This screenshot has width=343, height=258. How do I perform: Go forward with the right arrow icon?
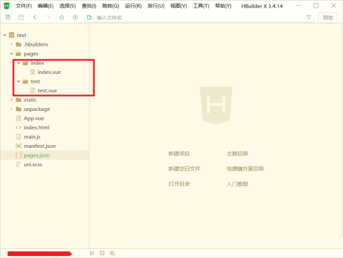point(48,17)
